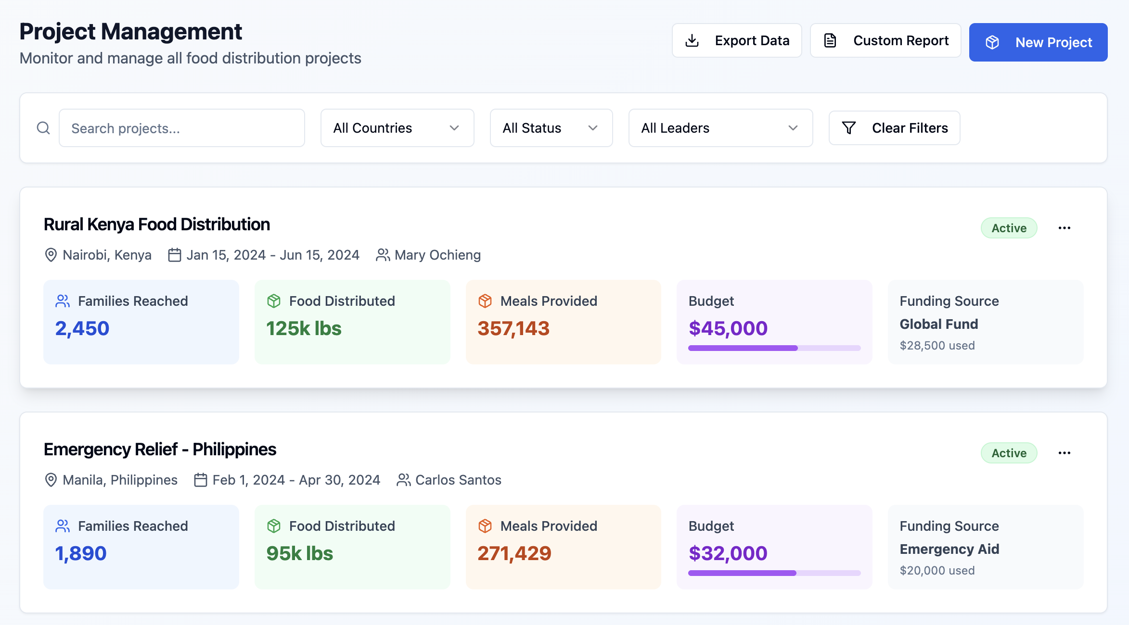Focus the Search projects input field
1129x625 pixels.
181,128
